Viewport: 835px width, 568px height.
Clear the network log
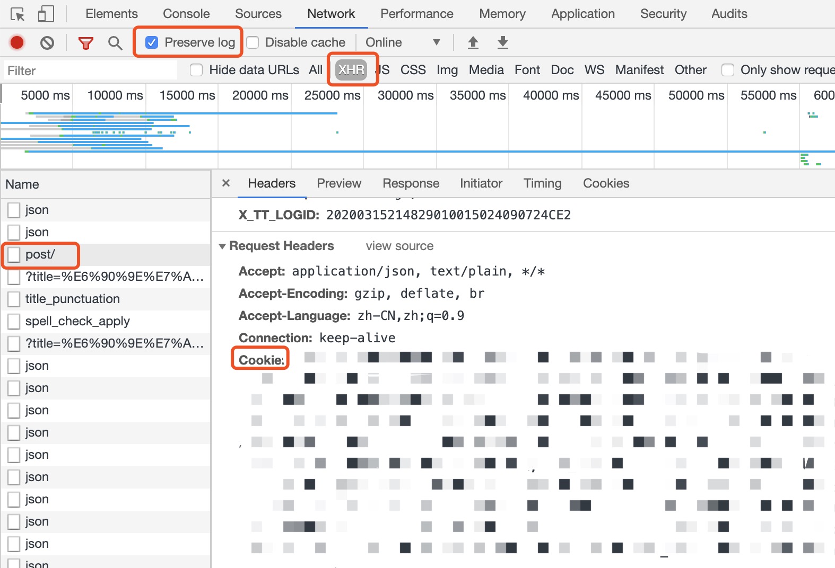(x=47, y=42)
